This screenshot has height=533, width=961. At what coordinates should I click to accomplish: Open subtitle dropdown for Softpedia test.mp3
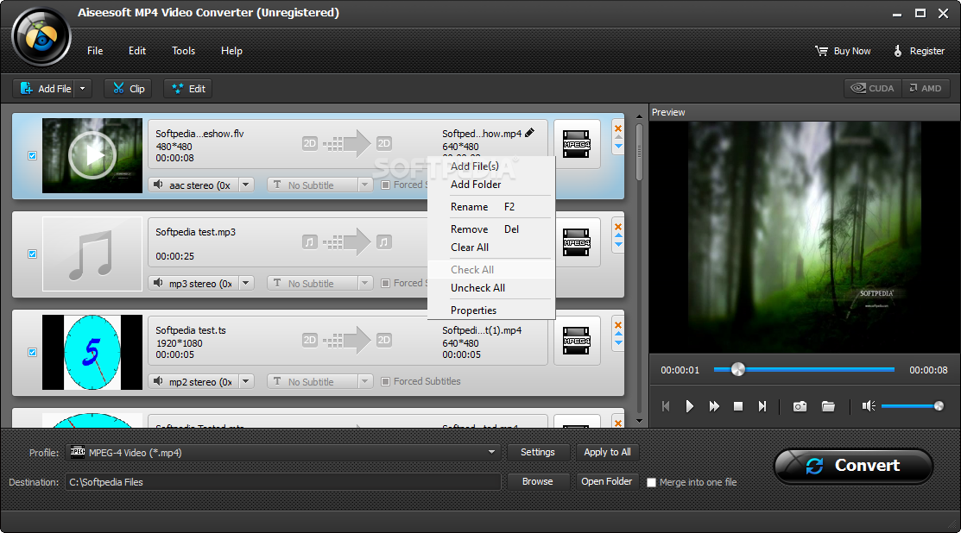tap(364, 284)
